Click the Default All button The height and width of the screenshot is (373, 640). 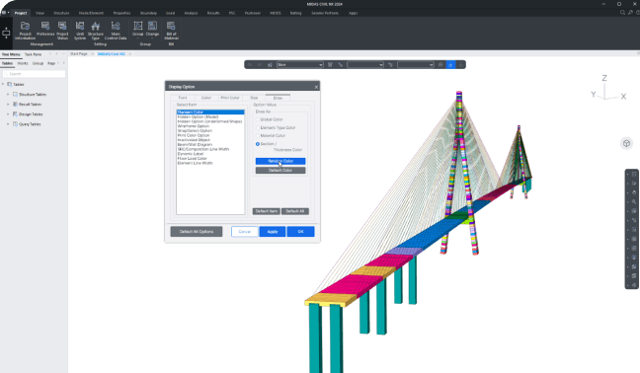295,211
